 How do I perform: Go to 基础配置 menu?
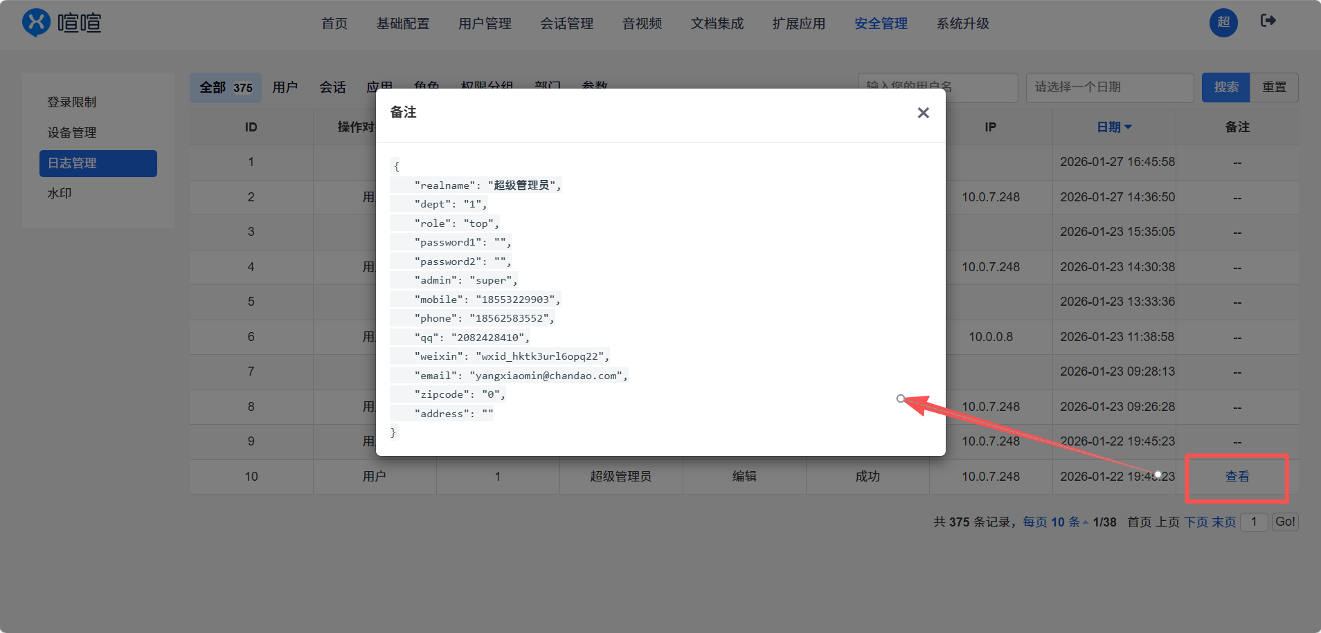403,24
